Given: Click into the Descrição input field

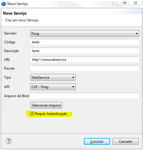Looking at the screenshot, I should pyautogui.click(x=85, y=51).
